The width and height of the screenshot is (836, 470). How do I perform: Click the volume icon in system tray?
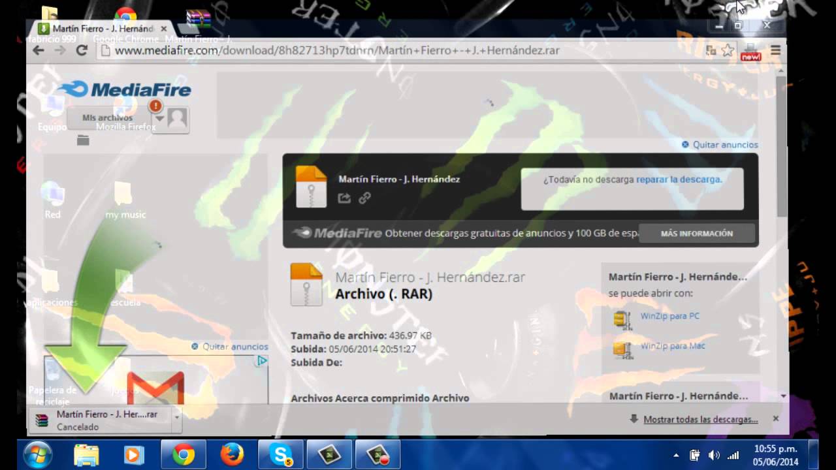pos(714,455)
